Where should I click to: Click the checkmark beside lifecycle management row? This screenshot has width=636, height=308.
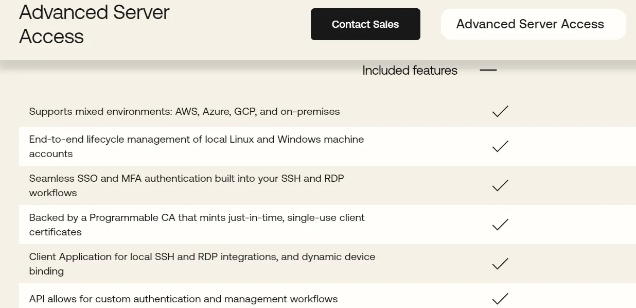click(x=500, y=146)
